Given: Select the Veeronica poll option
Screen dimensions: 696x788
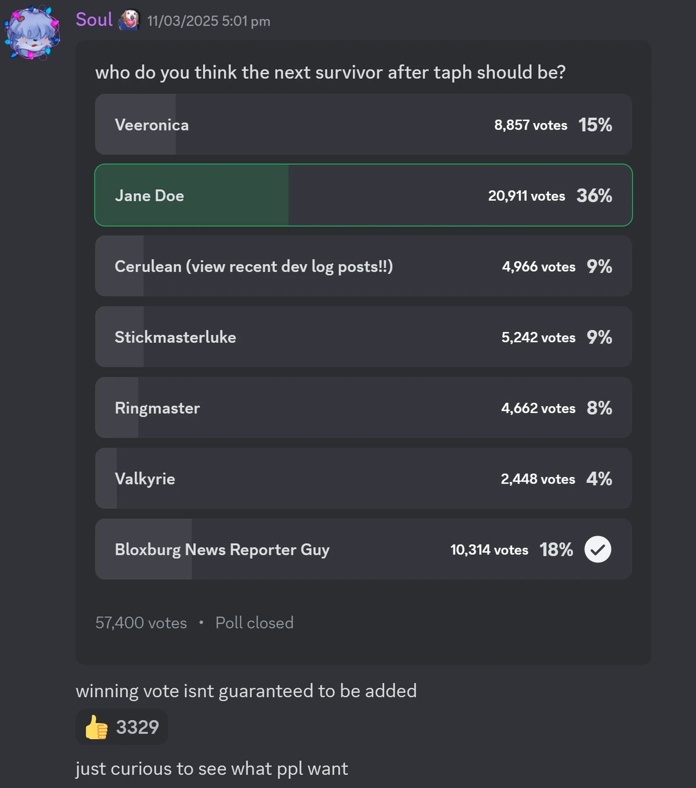Looking at the screenshot, I should (363, 124).
